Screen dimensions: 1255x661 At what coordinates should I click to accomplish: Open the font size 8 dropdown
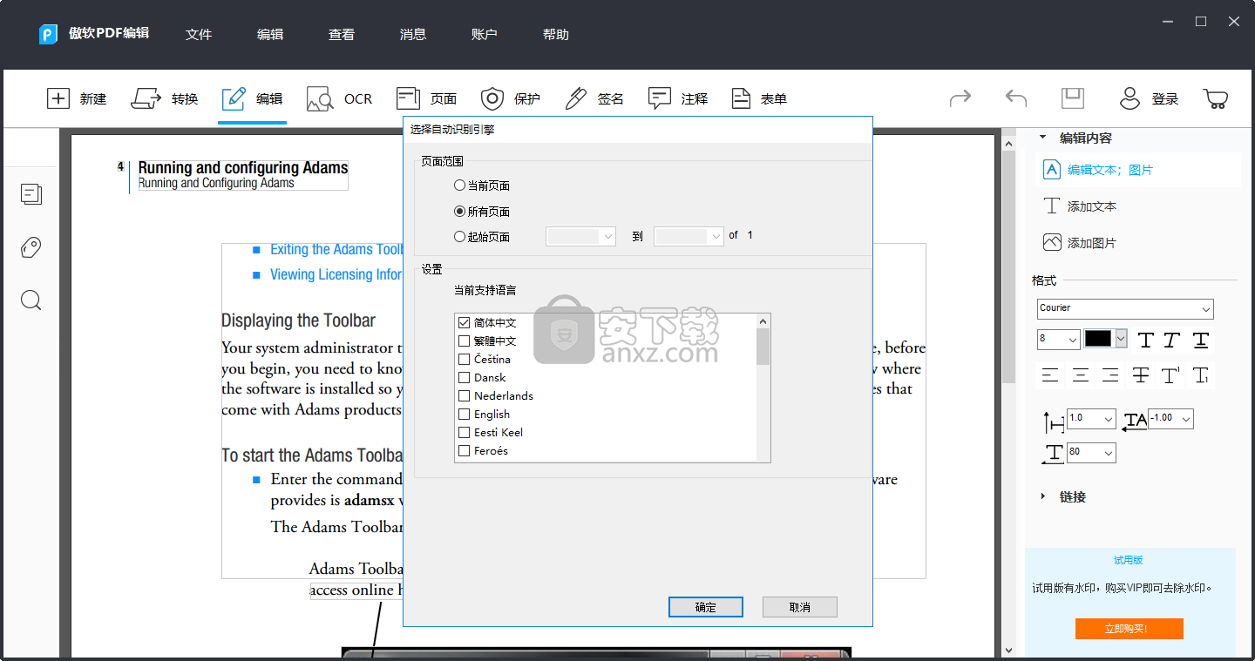coord(1059,339)
